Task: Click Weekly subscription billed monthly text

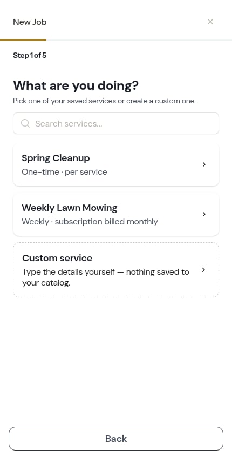Action: pos(90,222)
